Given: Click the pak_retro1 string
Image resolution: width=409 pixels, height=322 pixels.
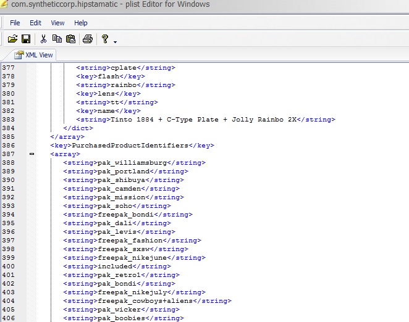Looking at the screenshot, I should tap(122, 275).
